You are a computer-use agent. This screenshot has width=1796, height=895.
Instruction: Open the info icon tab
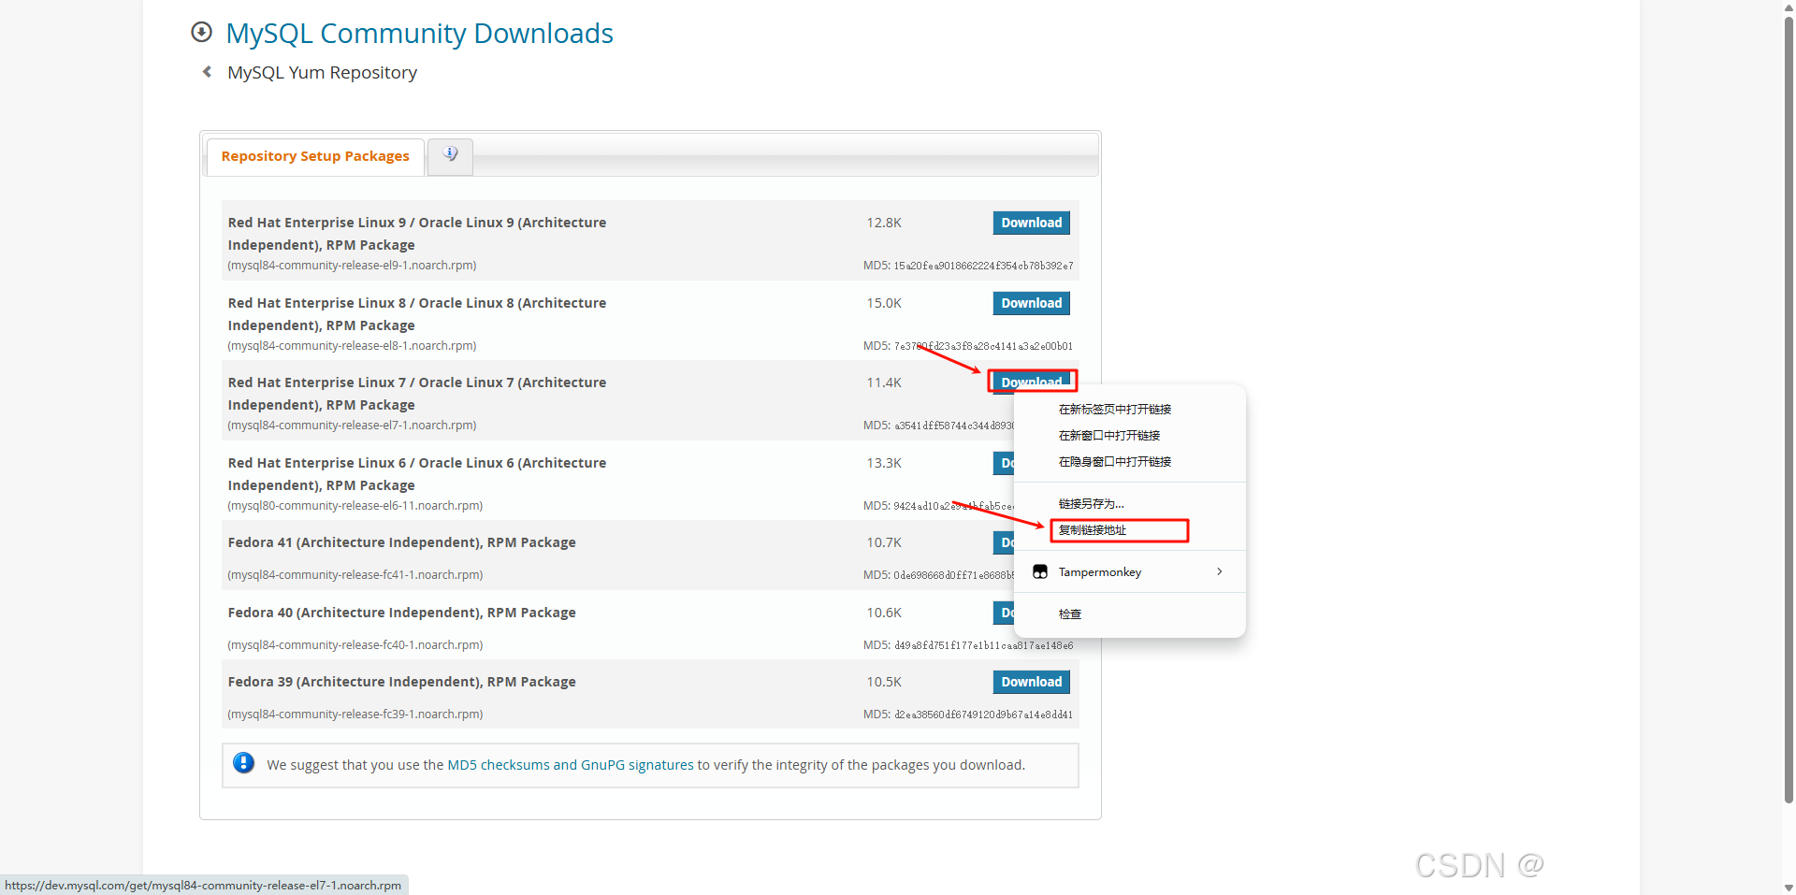(x=450, y=155)
